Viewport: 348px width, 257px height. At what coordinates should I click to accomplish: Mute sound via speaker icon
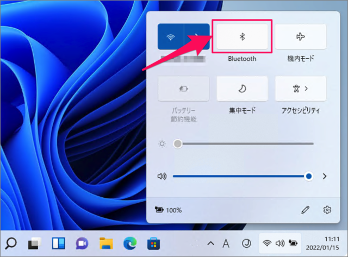click(x=161, y=176)
